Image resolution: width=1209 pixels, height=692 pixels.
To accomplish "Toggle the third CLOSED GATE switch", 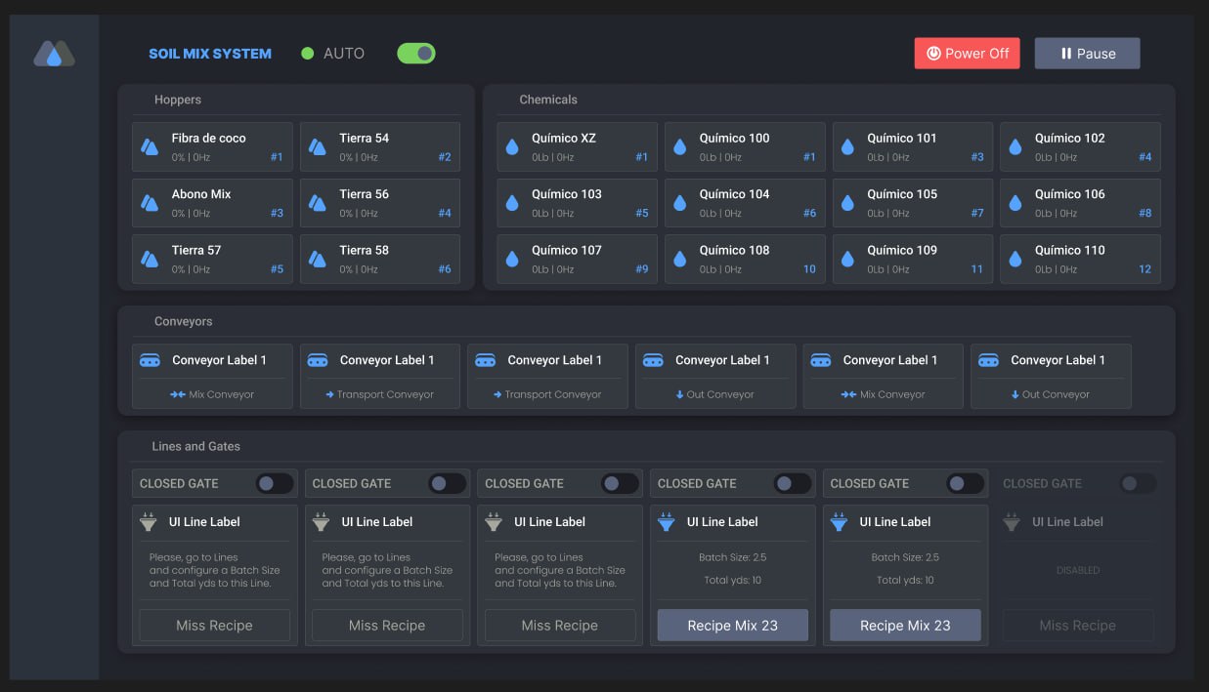I will tap(620, 483).
